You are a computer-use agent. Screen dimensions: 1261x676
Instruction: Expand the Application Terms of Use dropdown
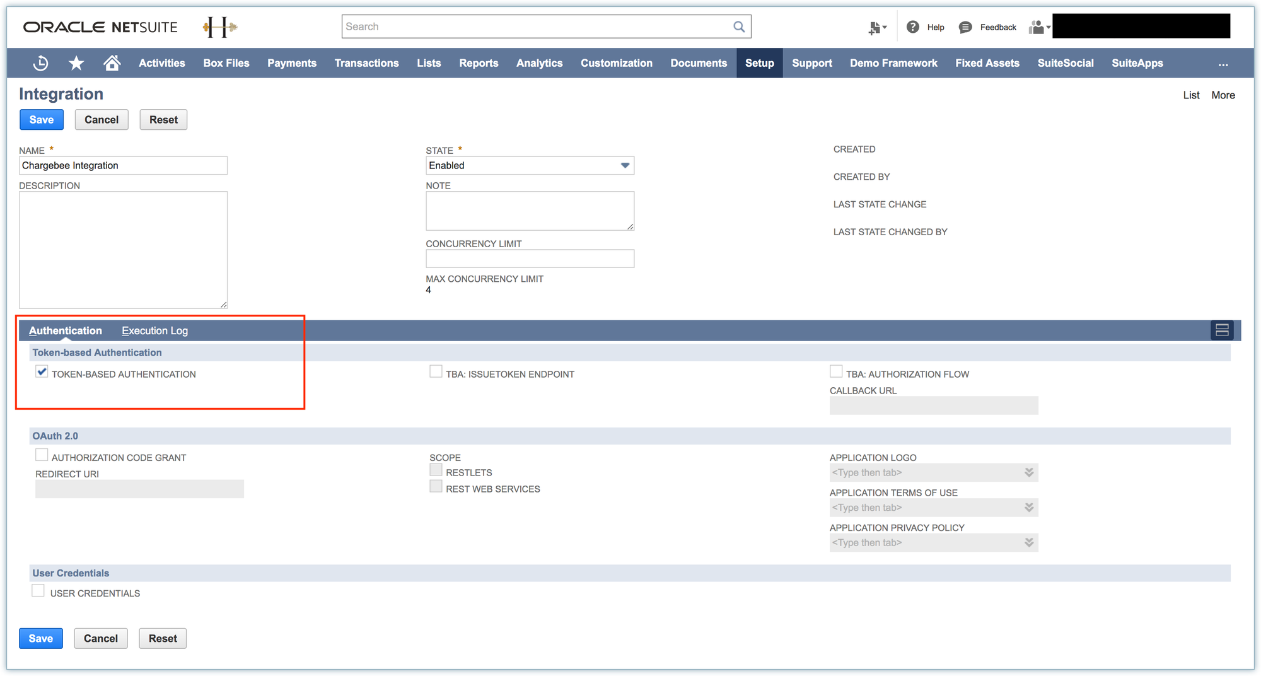pyautogui.click(x=1028, y=508)
